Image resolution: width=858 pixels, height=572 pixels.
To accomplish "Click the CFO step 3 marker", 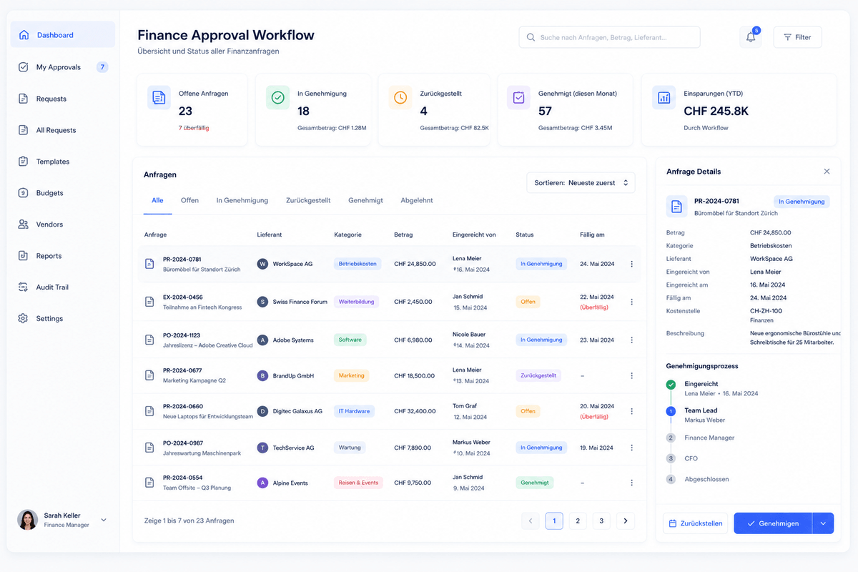I will (x=671, y=458).
